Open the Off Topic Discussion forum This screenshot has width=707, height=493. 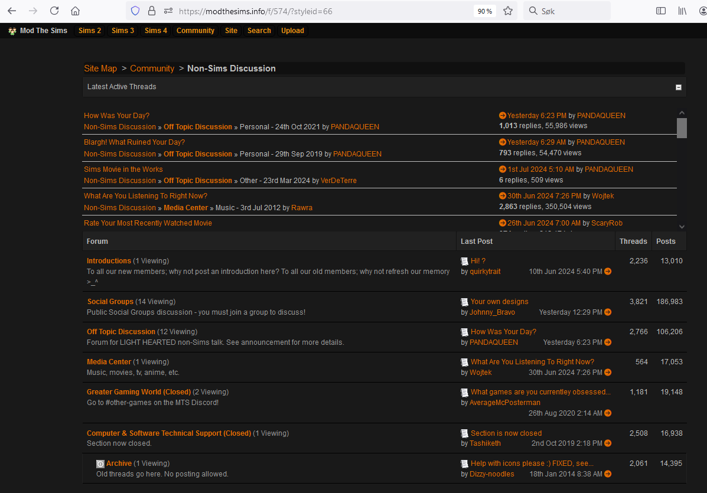click(120, 332)
